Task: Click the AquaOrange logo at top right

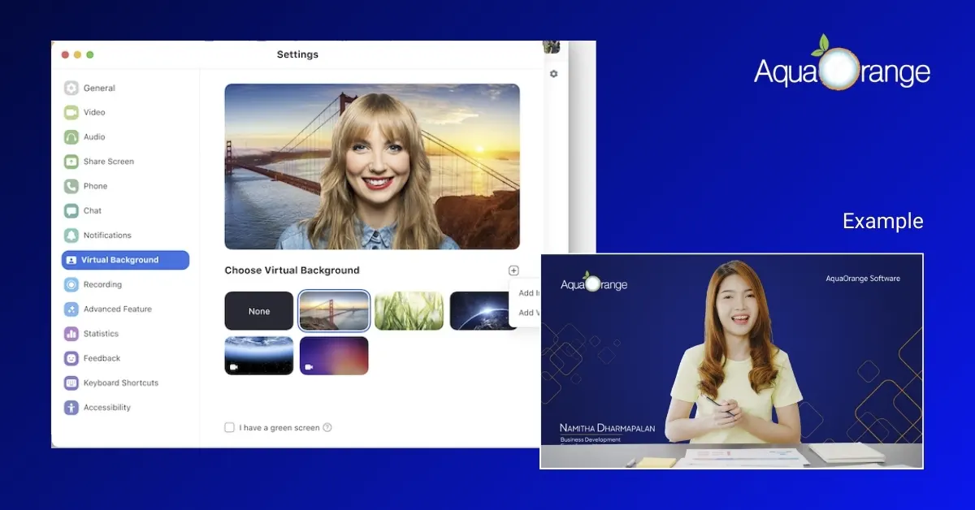Action: coord(842,63)
